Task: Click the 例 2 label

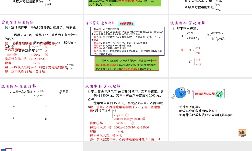Action: pyautogui.click(x=8, y=27)
